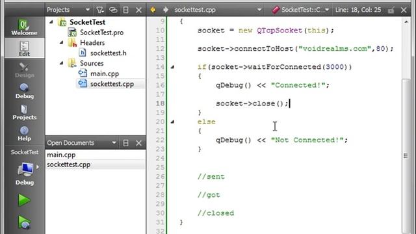This screenshot has height=234, width=416.
Task: Toggle synchronize with editor link icon
Action: 113,10
